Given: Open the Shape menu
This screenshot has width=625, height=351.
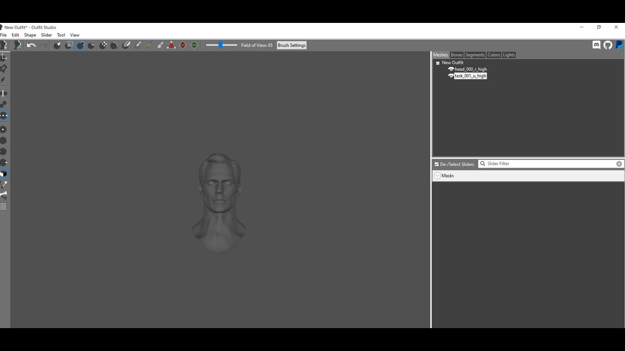Looking at the screenshot, I should tap(30, 35).
